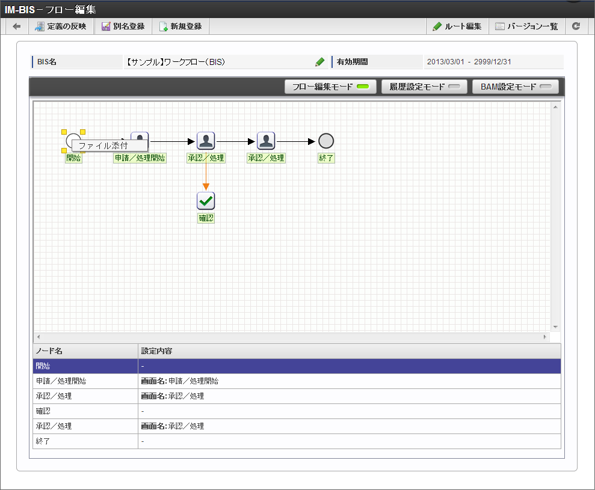Click 定義の反映 toolbar button
This screenshot has height=490, width=595.
coord(61,26)
